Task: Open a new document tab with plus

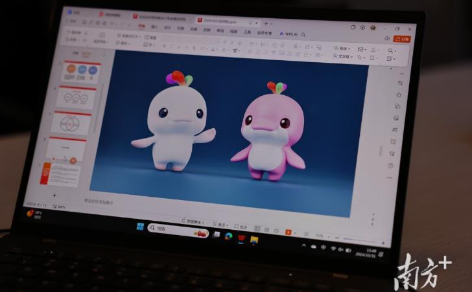Action: [x=265, y=23]
